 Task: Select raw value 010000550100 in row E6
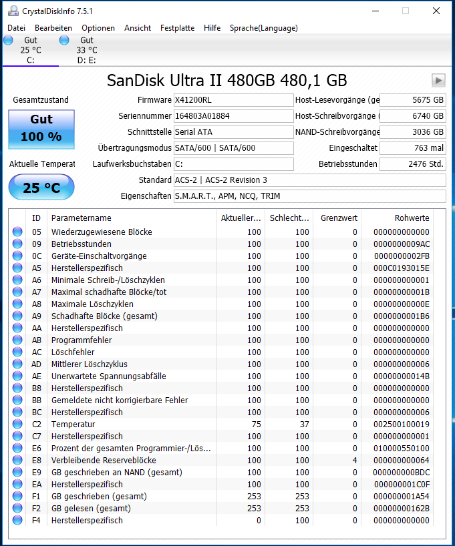[x=402, y=448]
